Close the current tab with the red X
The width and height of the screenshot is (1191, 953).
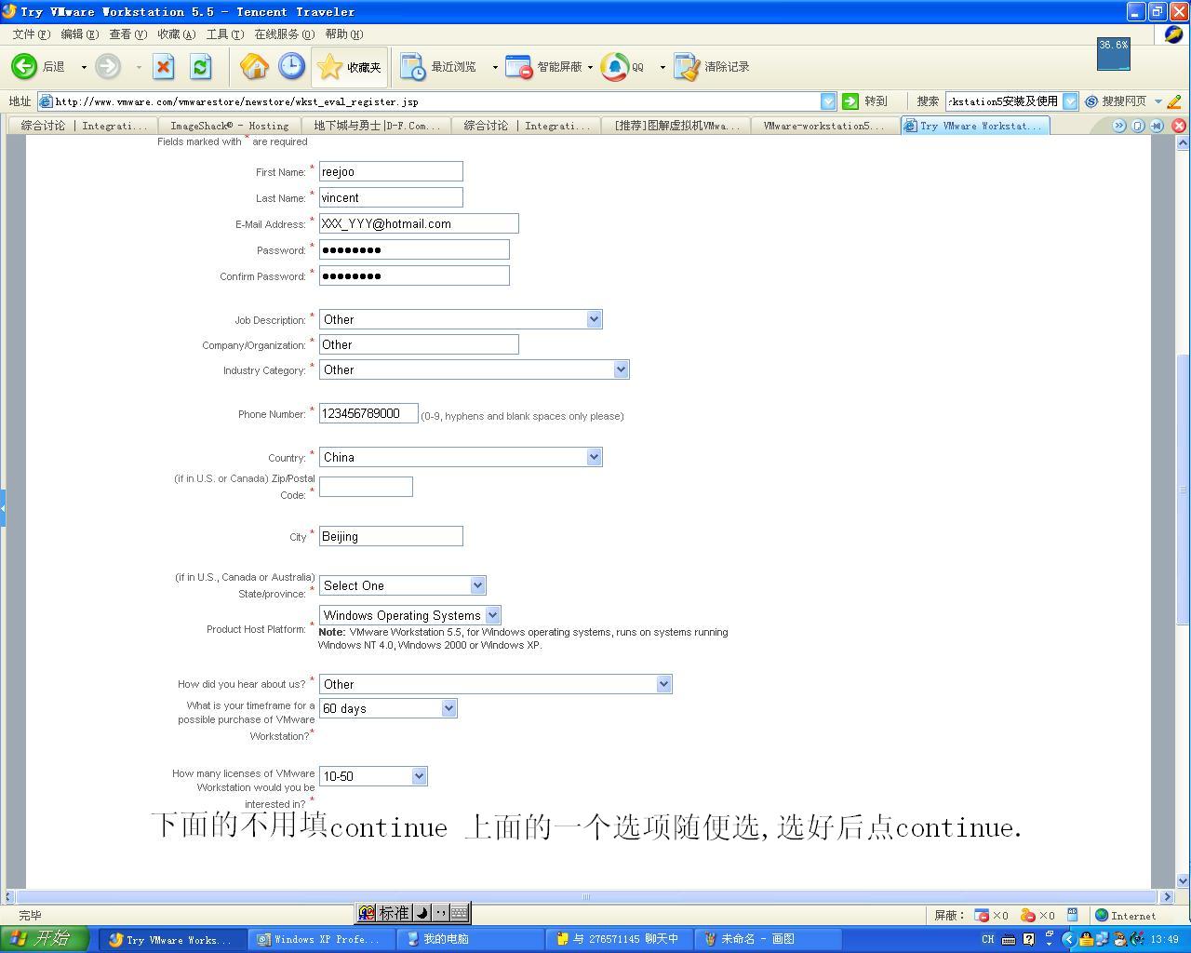(1179, 126)
